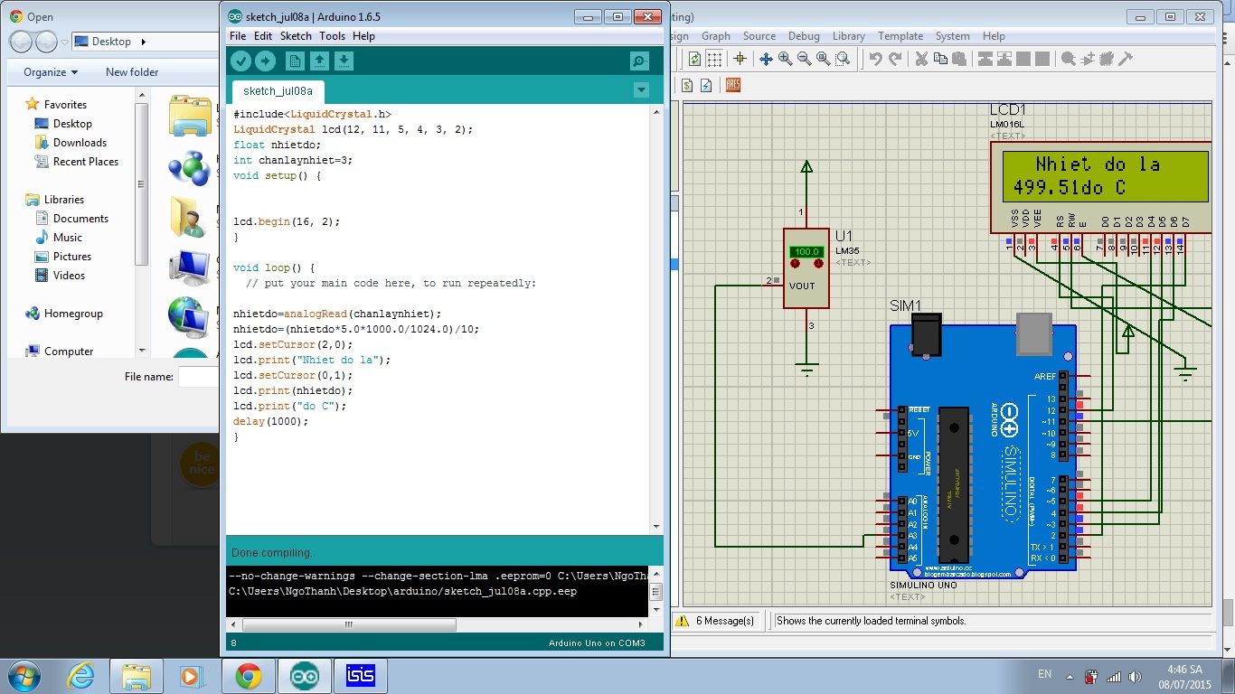Toggle the grid display in Proteus

pos(713,59)
